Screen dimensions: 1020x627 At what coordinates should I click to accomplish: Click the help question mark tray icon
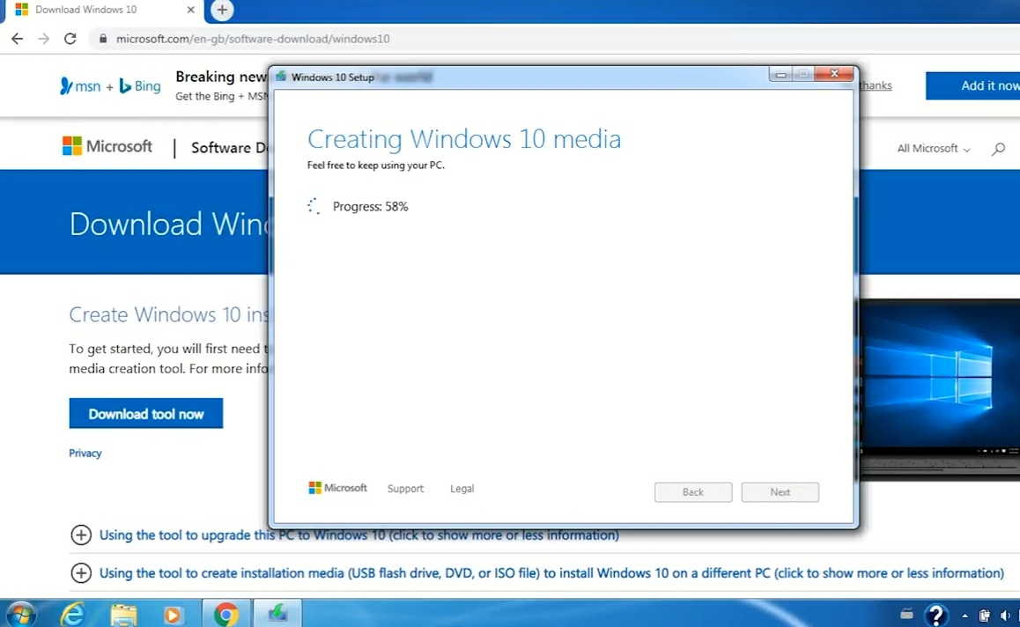[x=936, y=615]
